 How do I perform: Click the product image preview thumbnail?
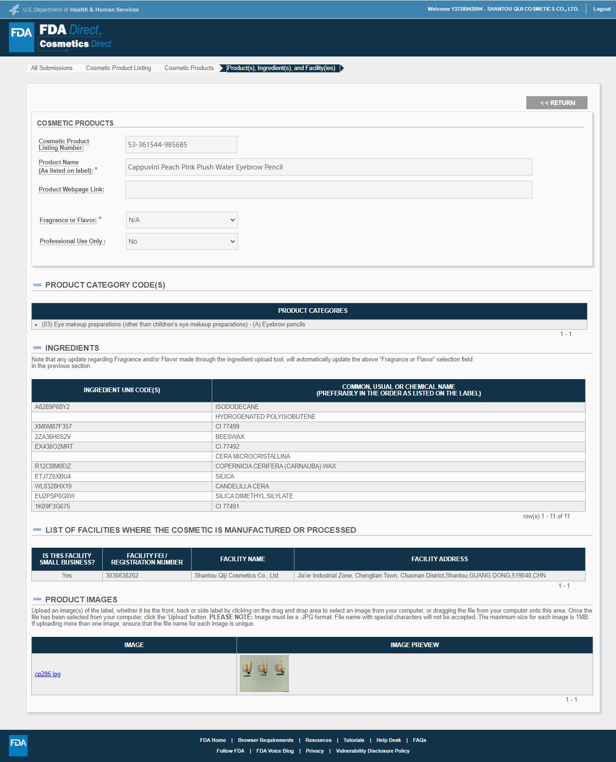[x=264, y=673]
